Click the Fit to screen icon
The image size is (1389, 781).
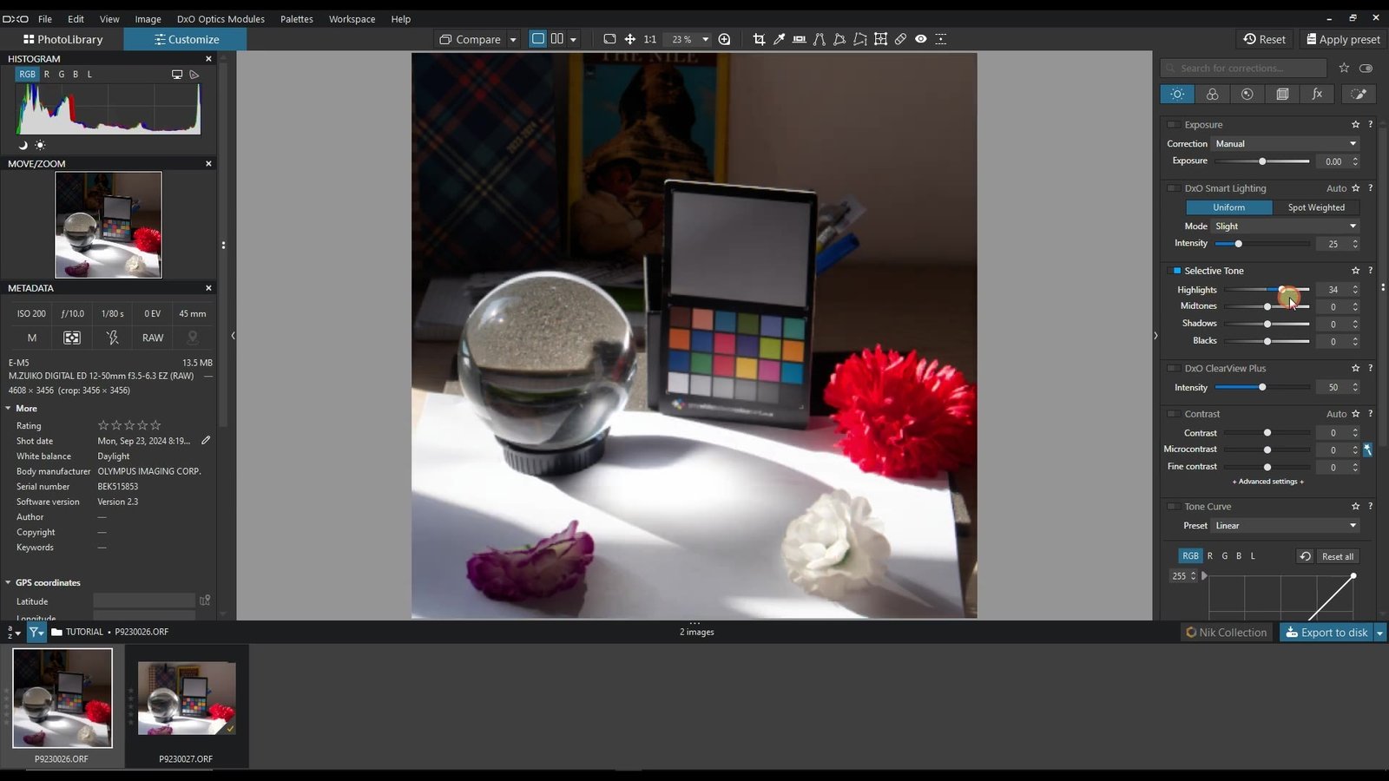click(609, 39)
